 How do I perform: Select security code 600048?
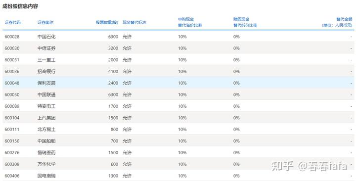pyautogui.click(x=12, y=83)
